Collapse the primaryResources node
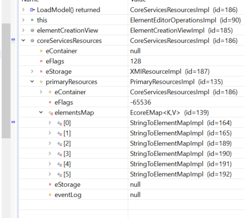The image size is (244, 218). coord(32,81)
